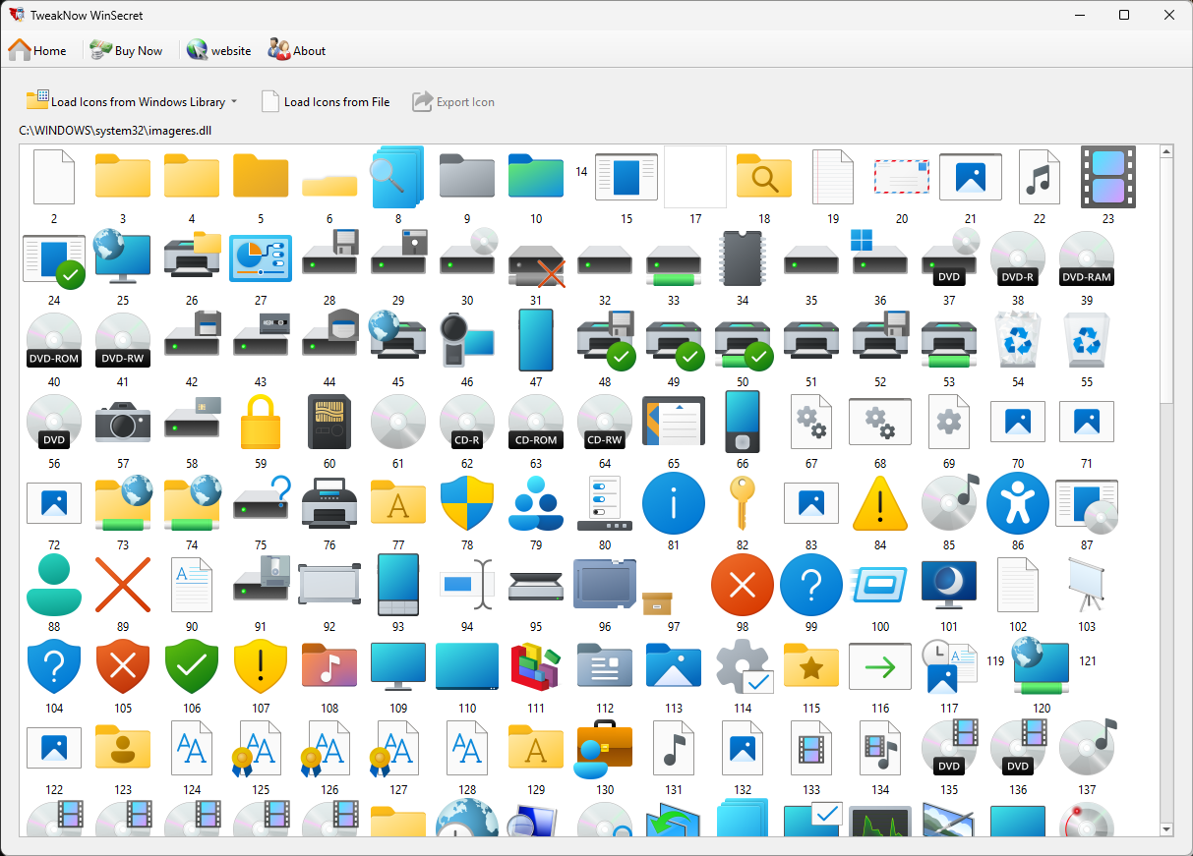Image resolution: width=1193 pixels, height=856 pixels.
Task: Select the SD memory card icon 60
Action: click(329, 422)
